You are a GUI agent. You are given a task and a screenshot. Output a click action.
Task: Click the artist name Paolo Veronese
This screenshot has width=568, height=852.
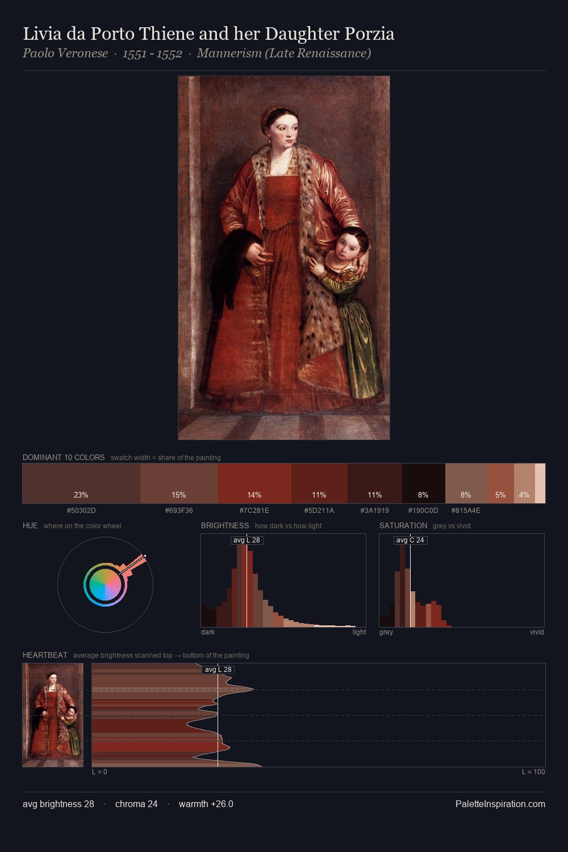pos(65,53)
